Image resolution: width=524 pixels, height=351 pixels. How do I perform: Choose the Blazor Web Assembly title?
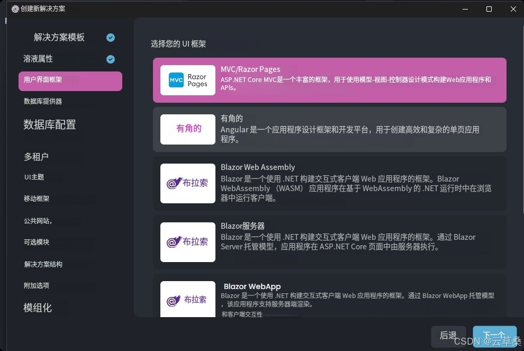(x=258, y=167)
